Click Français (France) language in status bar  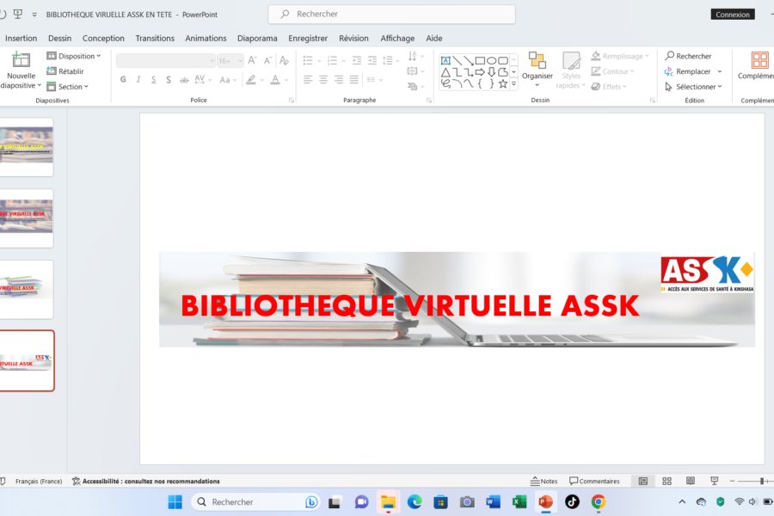pos(39,481)
